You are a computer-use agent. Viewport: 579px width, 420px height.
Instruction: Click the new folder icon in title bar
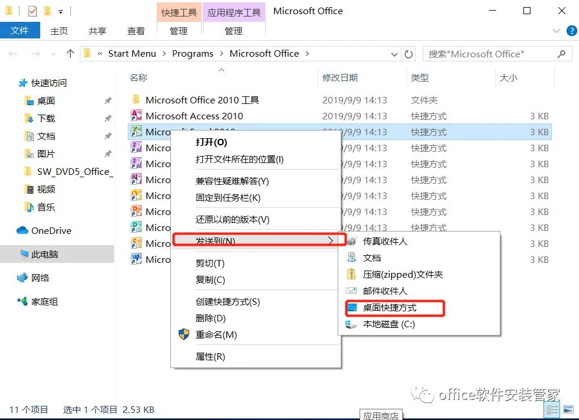[47, 11]
